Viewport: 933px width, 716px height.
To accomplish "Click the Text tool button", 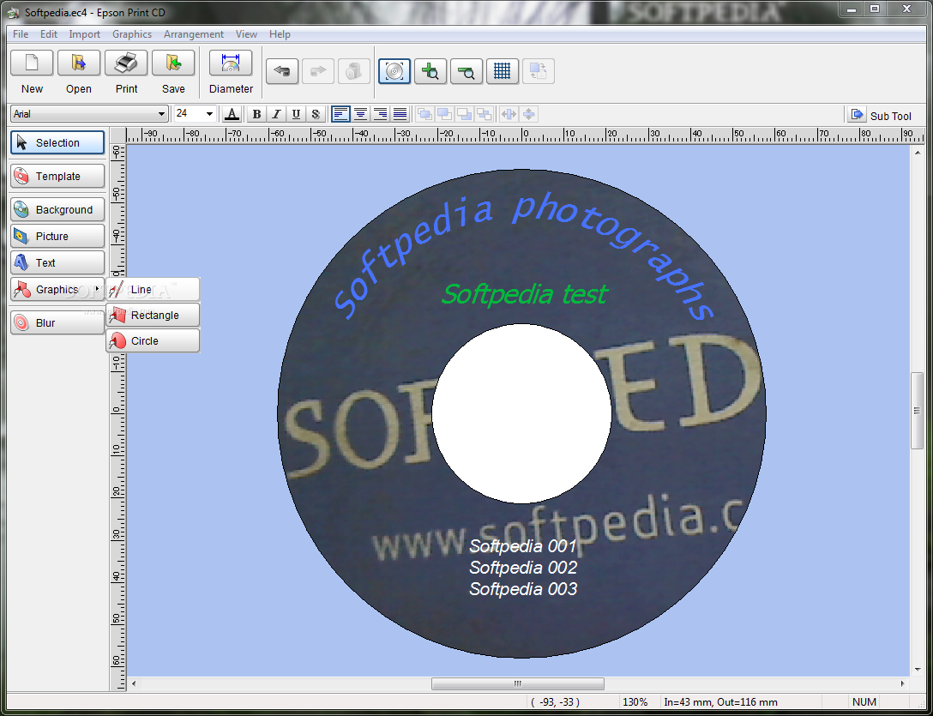I will 57,262.
